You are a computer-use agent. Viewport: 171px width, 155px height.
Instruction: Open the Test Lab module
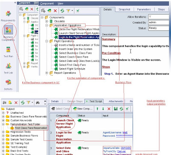tap(9, 68)
